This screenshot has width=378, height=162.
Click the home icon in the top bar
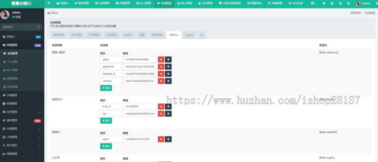[323, 4]
